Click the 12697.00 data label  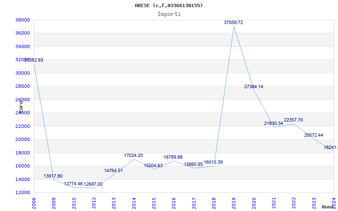93,184
